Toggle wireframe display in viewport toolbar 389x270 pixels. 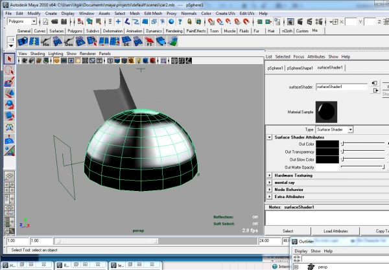(x=110, y=61)
